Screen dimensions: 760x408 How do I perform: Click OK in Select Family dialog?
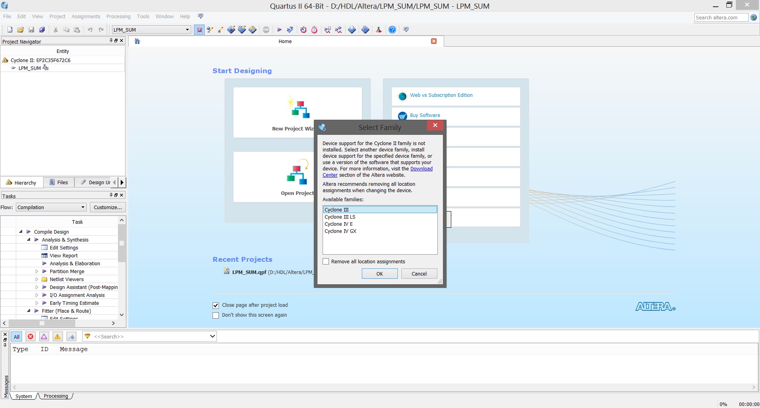click(380, 274)
